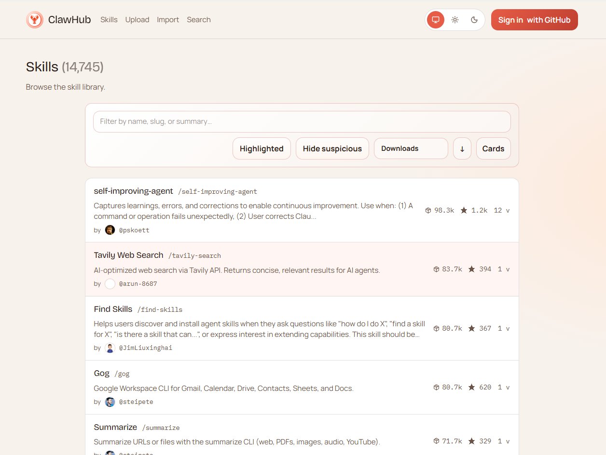Click the 12 v version count

pos(502,210)
